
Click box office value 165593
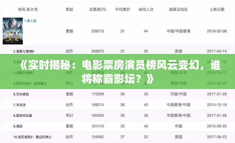point(97,115)
